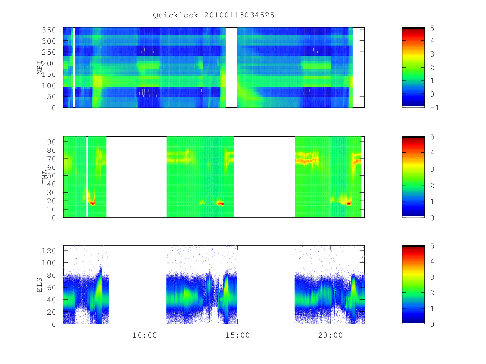Click the 3 label on NPI colorbar

[433, 54]
